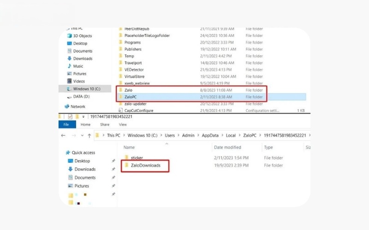Select the ZaloDownloads folder
Screen dimensions: 369x230
[x=143, y=165]
